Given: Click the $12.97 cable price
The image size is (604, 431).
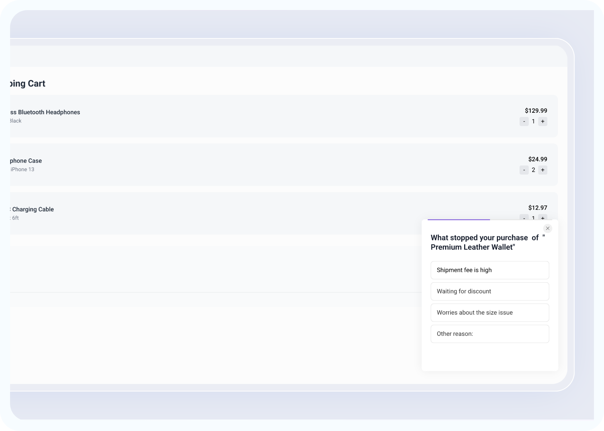Looking at the screenshot, I should click(x=537, y=208).
